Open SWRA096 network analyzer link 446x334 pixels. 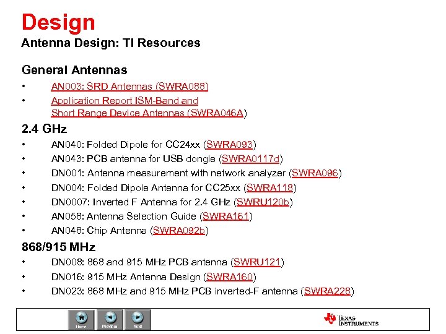tap(315, 173)
